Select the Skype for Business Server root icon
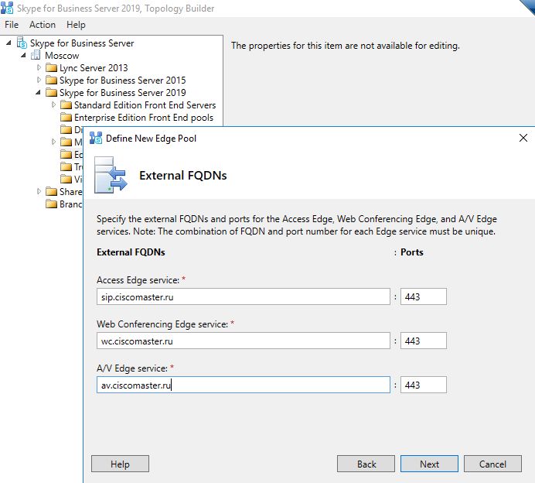The image size is (535, 483). (x=22, y=43)
